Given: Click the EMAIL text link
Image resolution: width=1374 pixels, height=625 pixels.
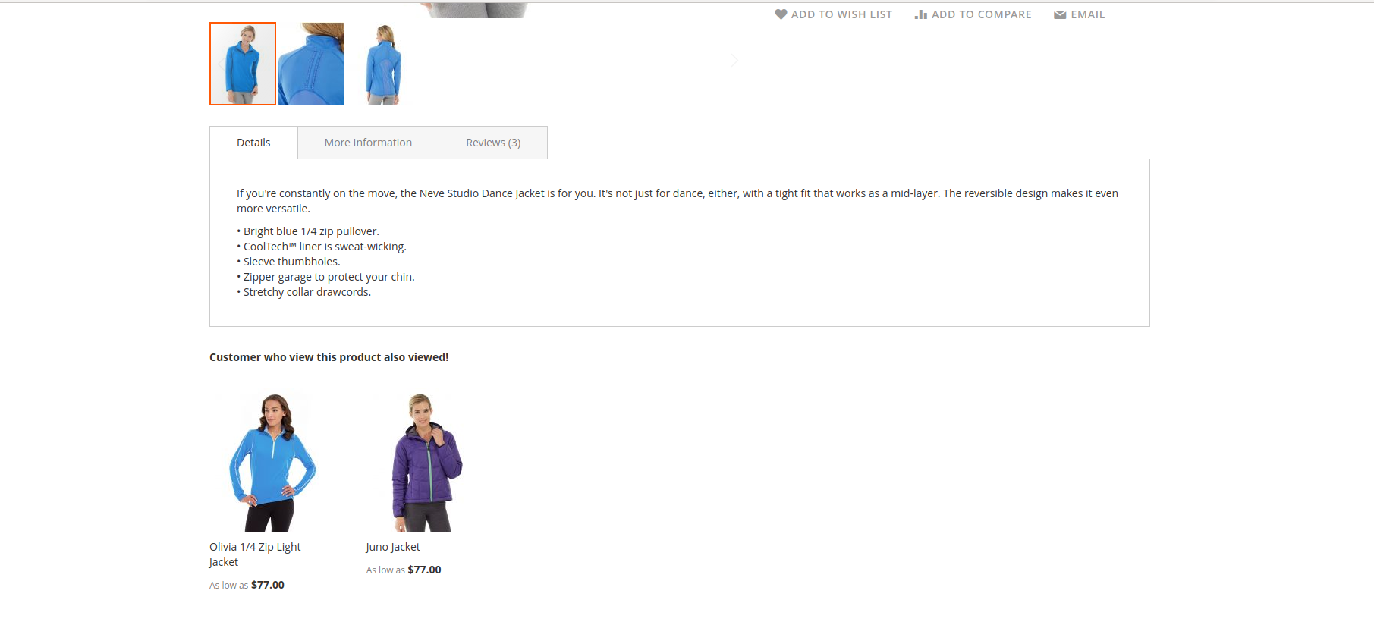Looking at the screenshot, I should point(1087,14).
